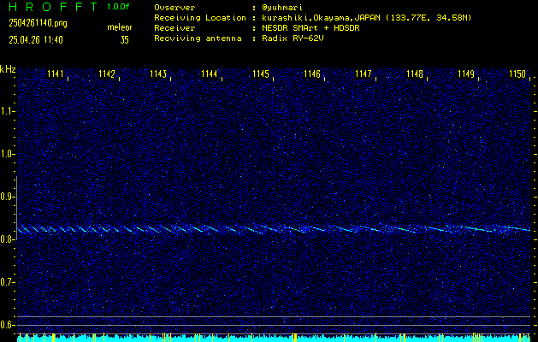
Task: Click the 1144 time marker
Action: [209, 74]
